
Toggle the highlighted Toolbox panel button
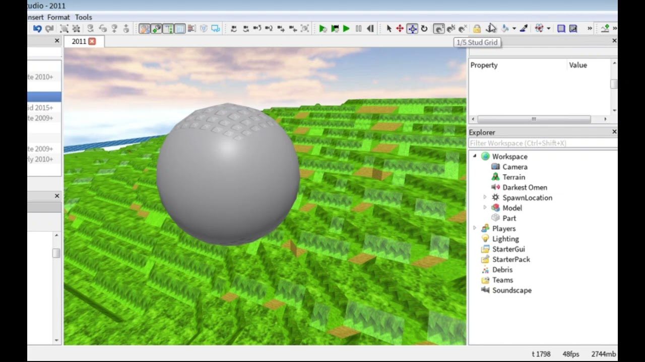(x=144, y=29)
